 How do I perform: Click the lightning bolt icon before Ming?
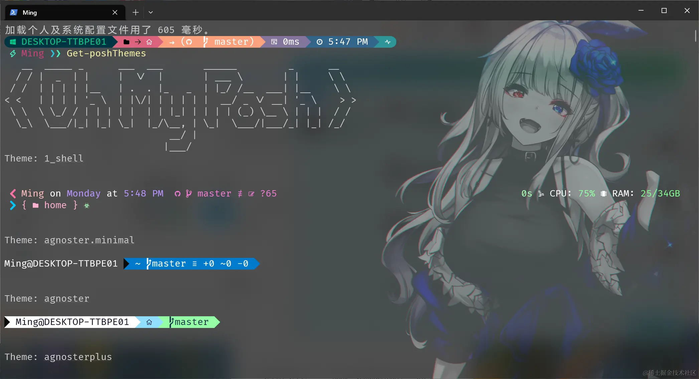point(13,53)
